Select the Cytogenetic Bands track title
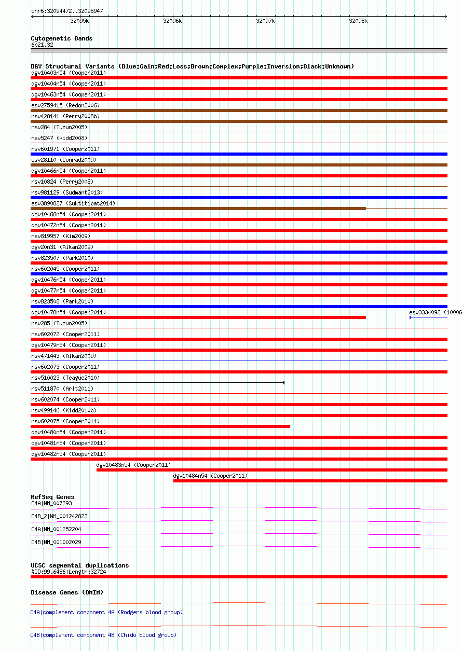Viewport: 462px width, 651px height. click(62, 38)
